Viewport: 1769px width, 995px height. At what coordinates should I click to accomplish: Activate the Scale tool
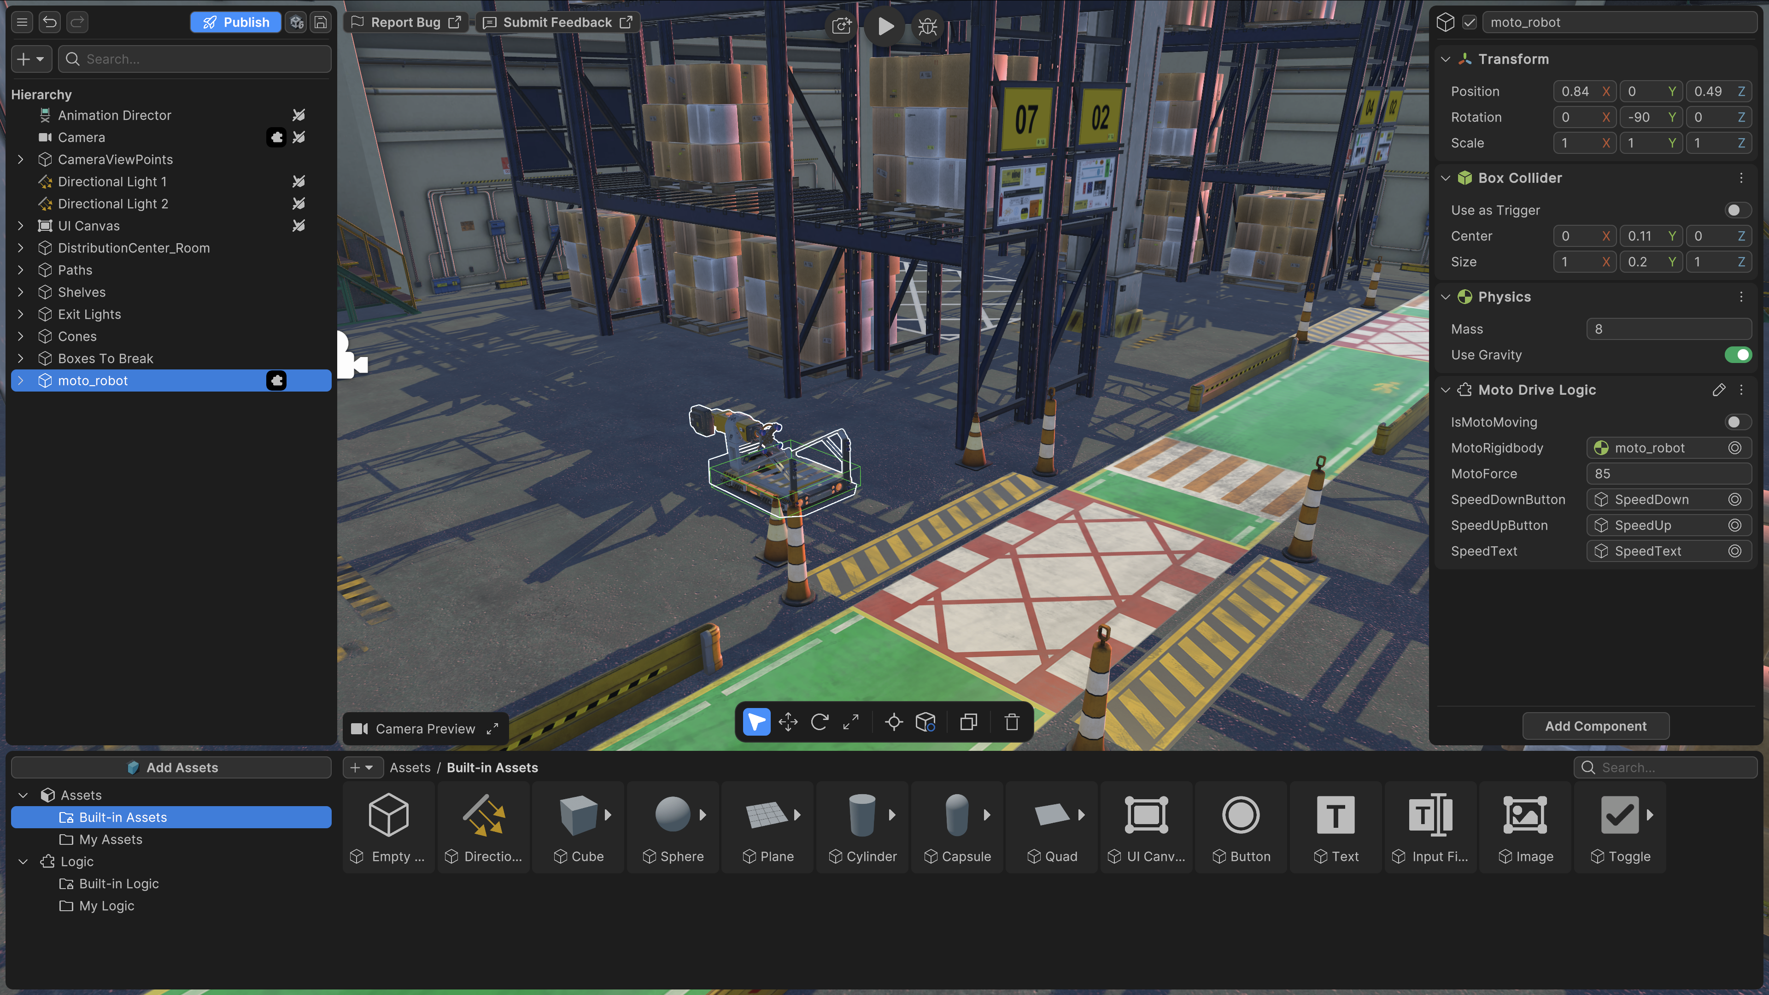pyautogui.click(x=851, y=722)
